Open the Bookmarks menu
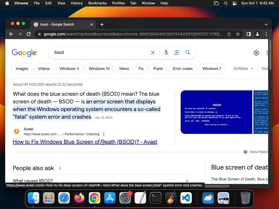This screenshot has width=279, height=209. (97, 3)
